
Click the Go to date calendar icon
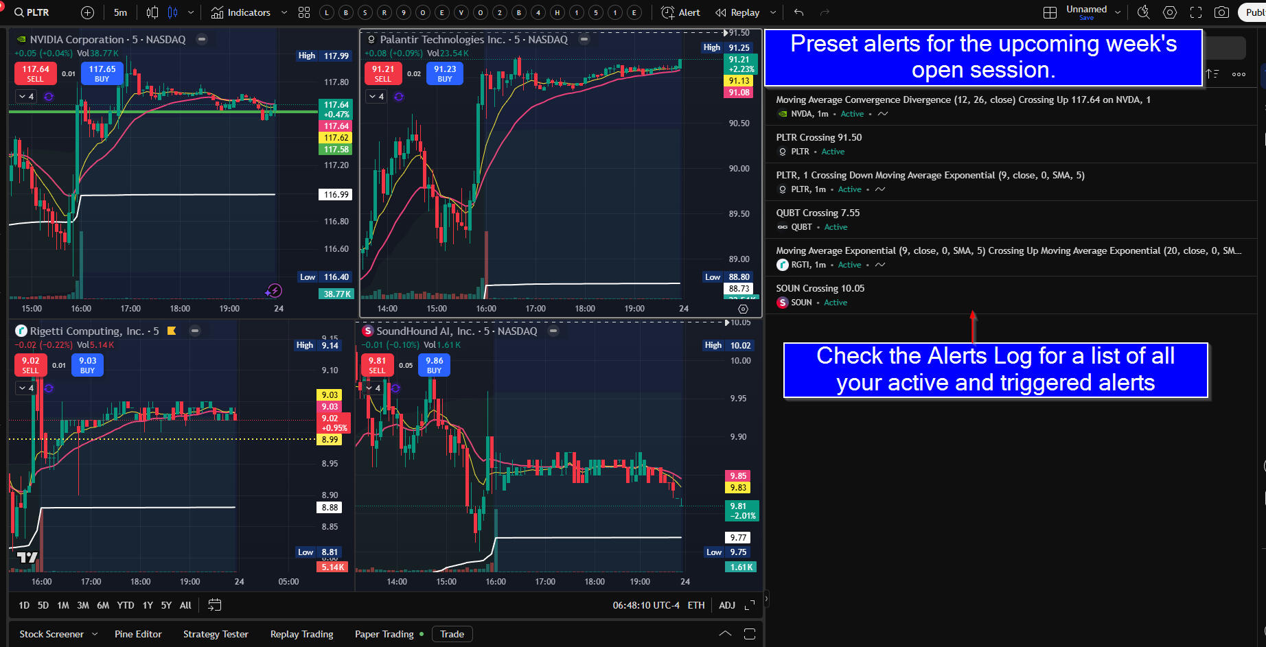coord(214,605)
